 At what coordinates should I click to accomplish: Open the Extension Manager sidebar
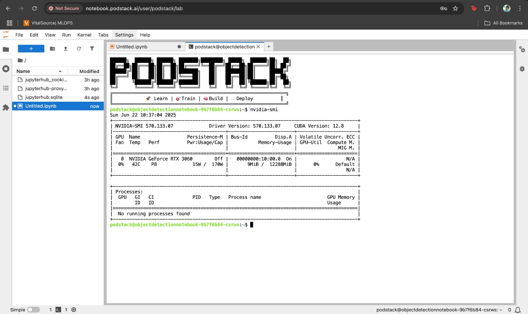(6, 108)
